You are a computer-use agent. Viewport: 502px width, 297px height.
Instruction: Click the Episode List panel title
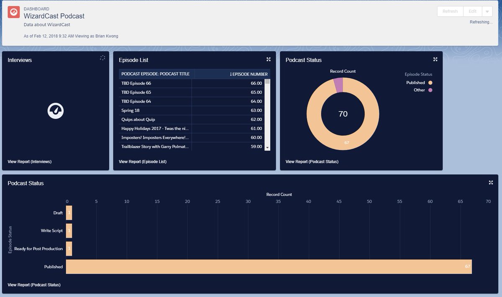click(x=133, y=60)
